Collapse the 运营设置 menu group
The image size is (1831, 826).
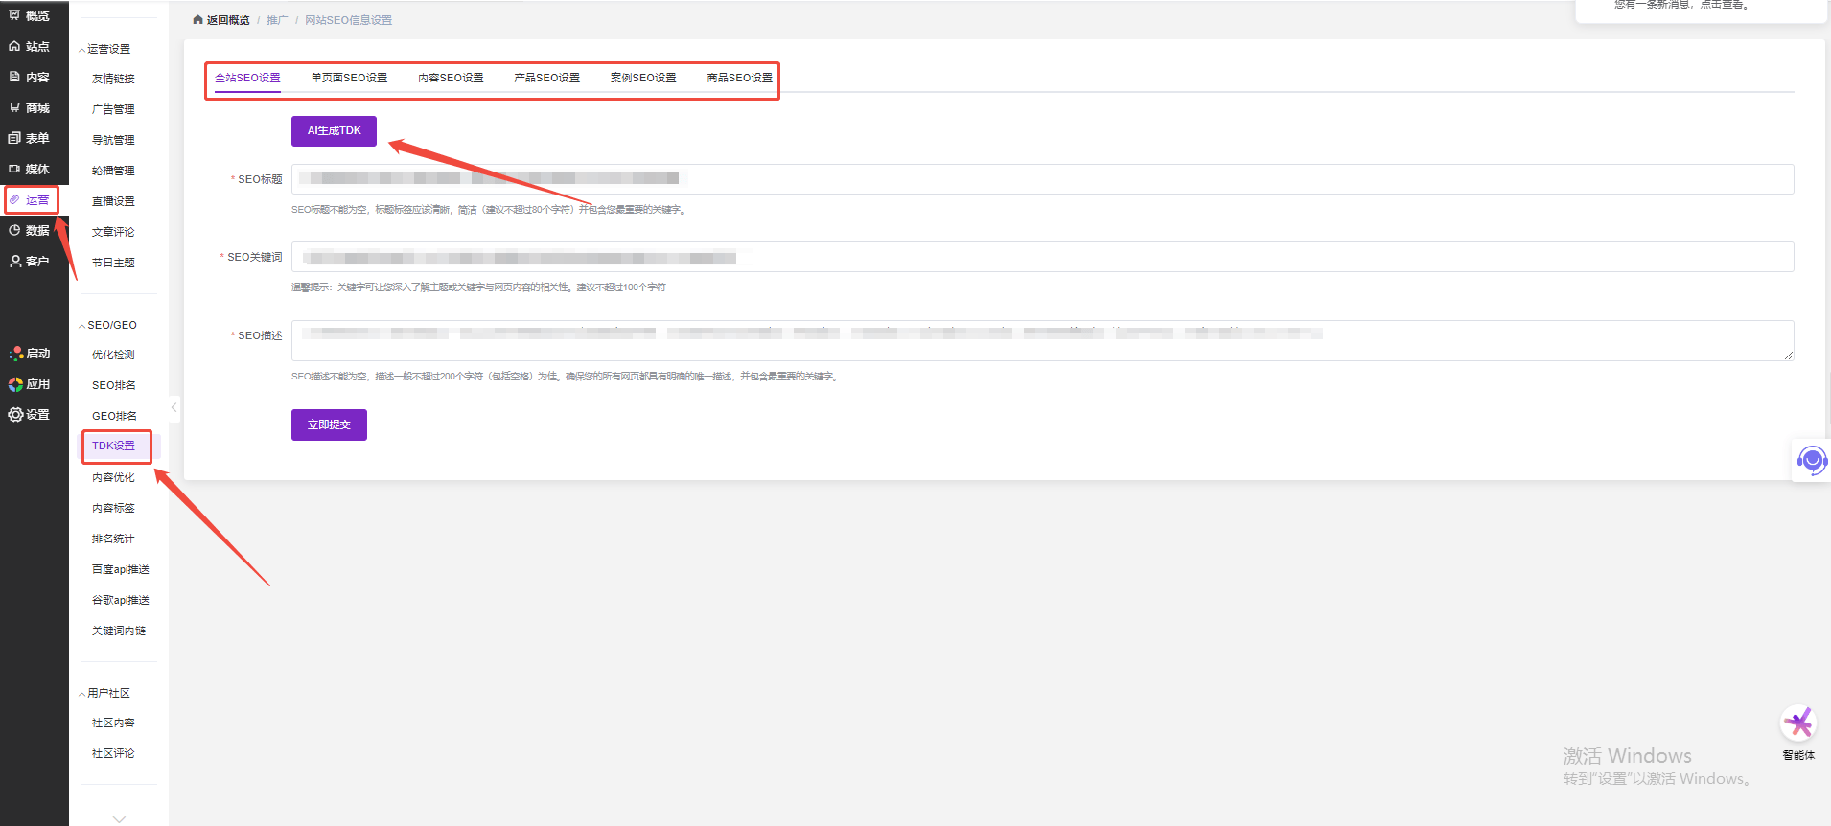click(x=82, y=50)
